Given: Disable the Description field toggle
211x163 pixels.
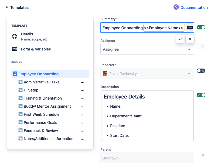Looking at the screenshot, I should (201, 95).
